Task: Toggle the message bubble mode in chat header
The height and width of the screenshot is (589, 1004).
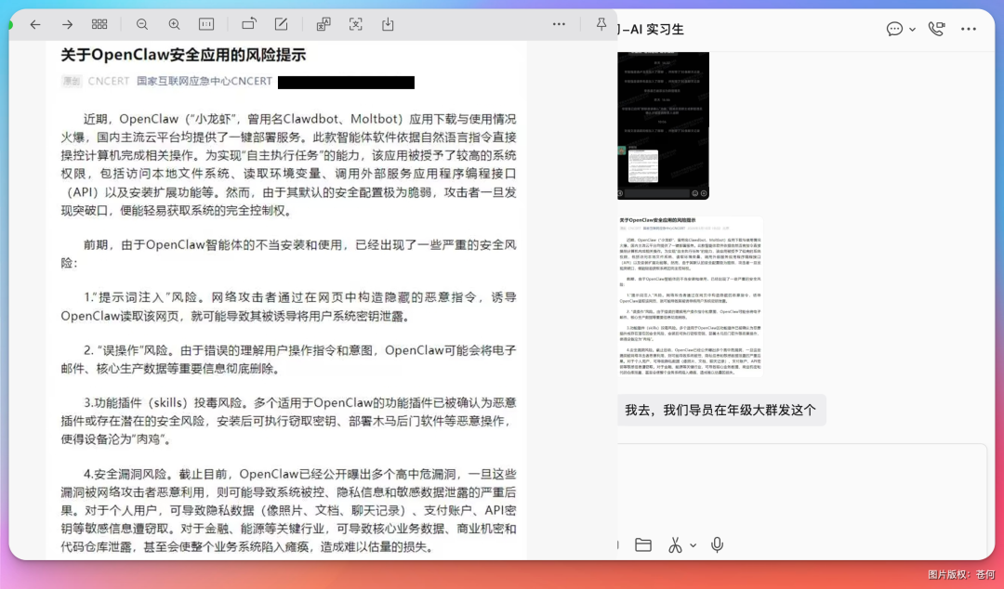Action: (894, 29)
